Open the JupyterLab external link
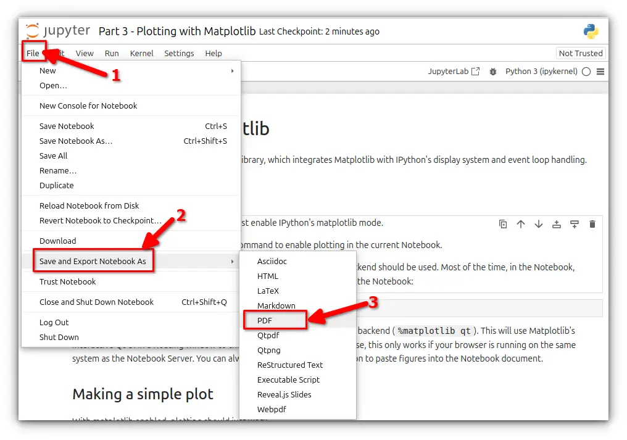Viewport: 627px width, 440px height. pyautogui.click(x=454, y=71)
